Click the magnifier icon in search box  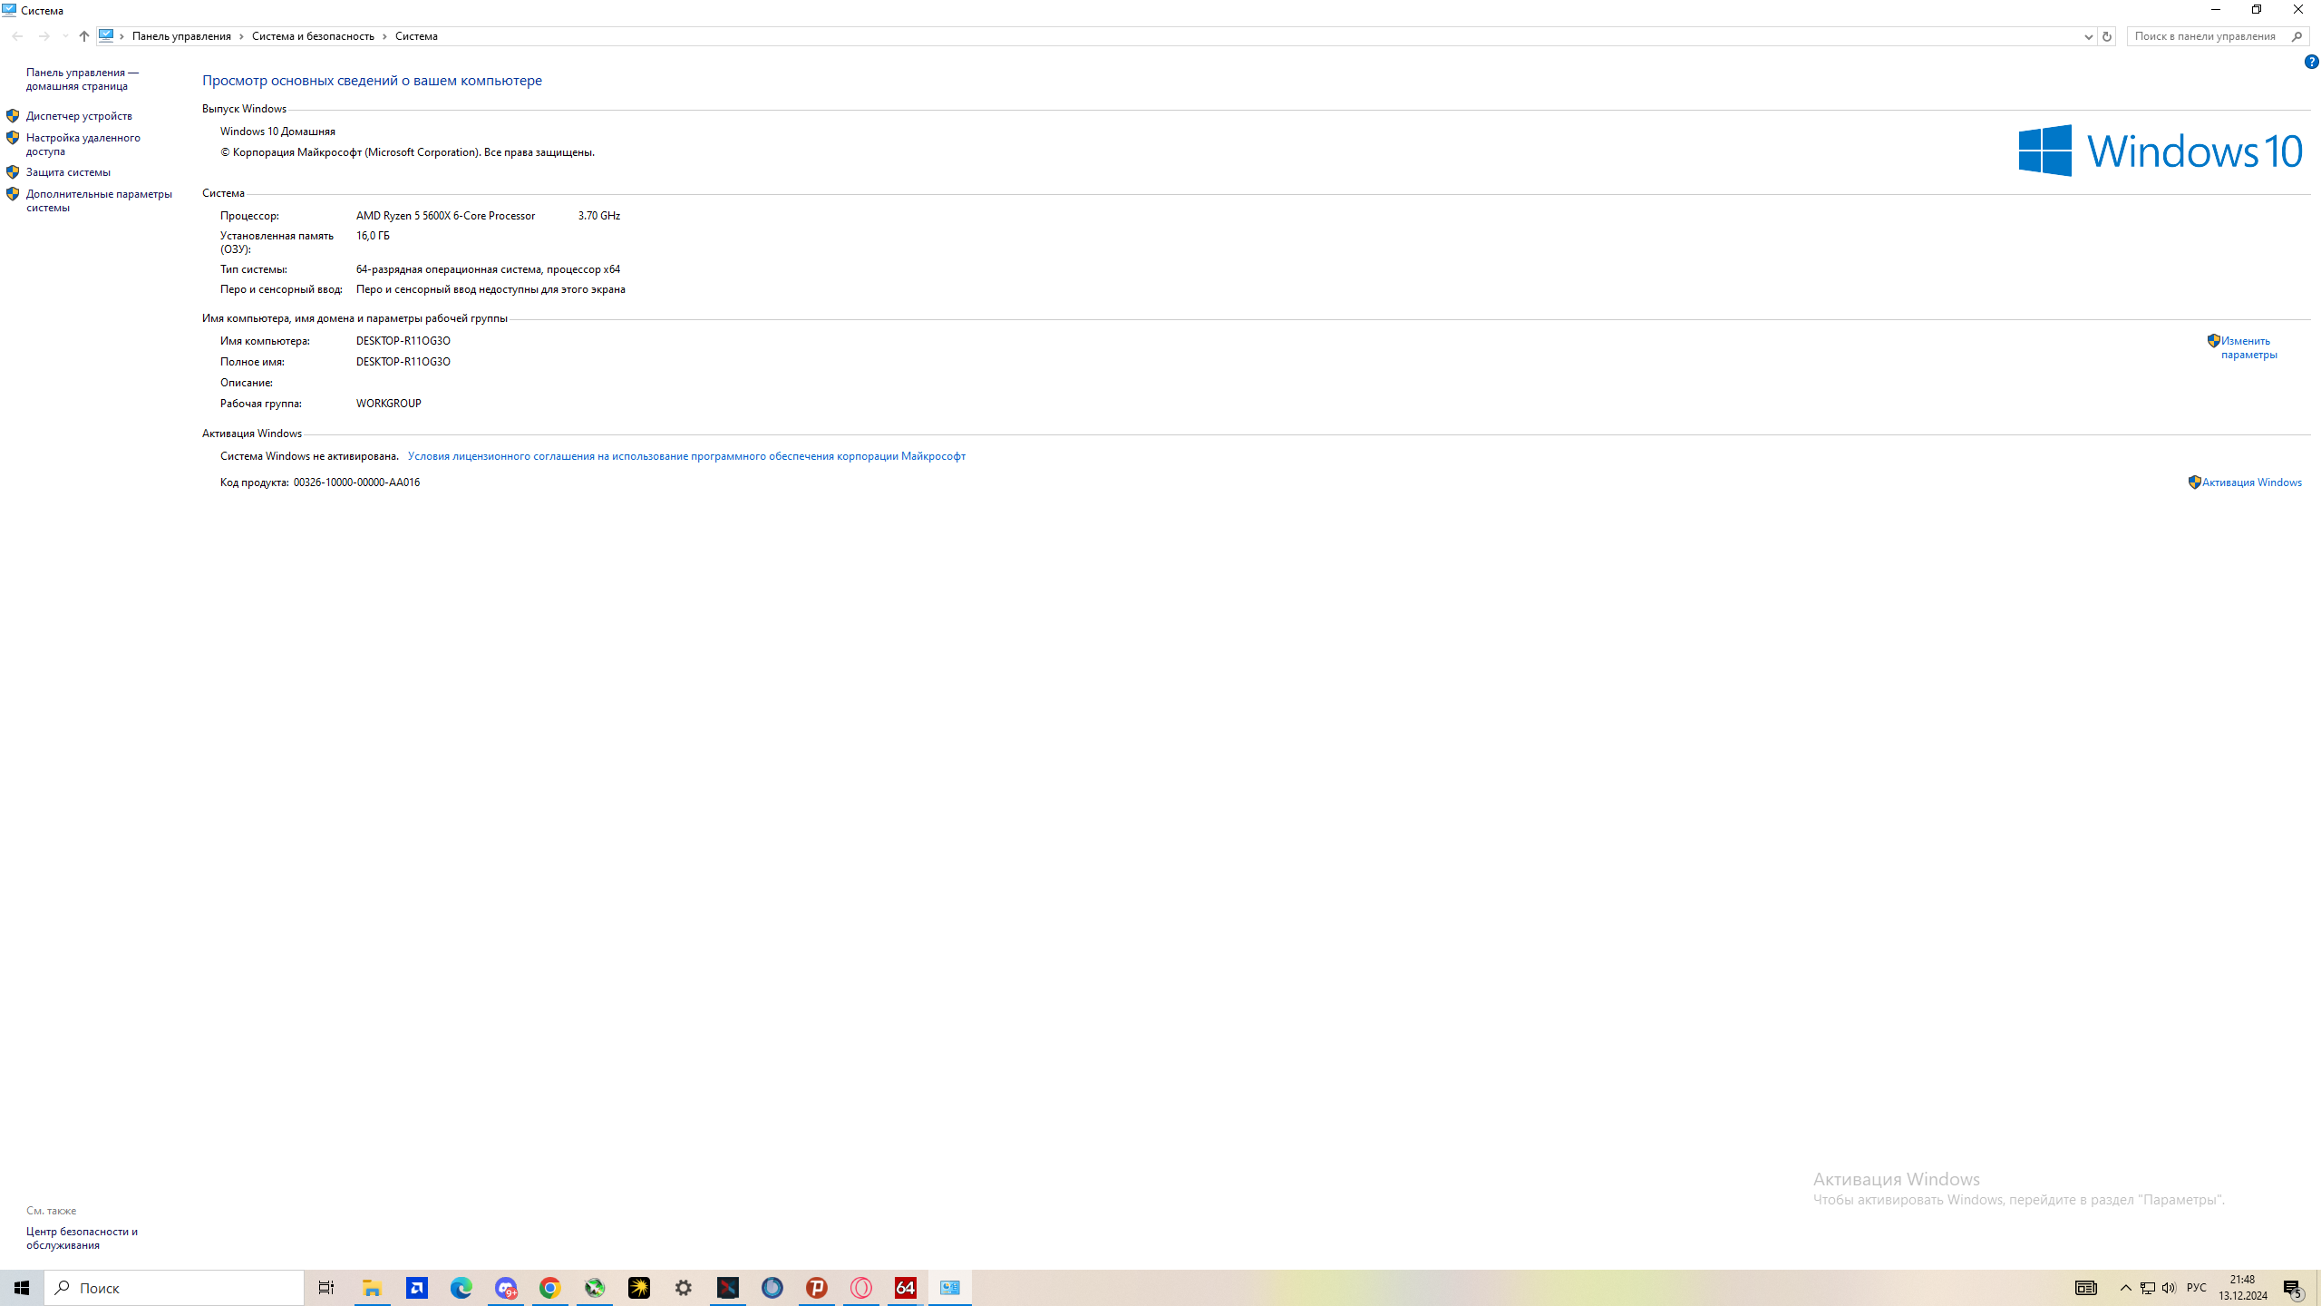[x=2297, y=36]
